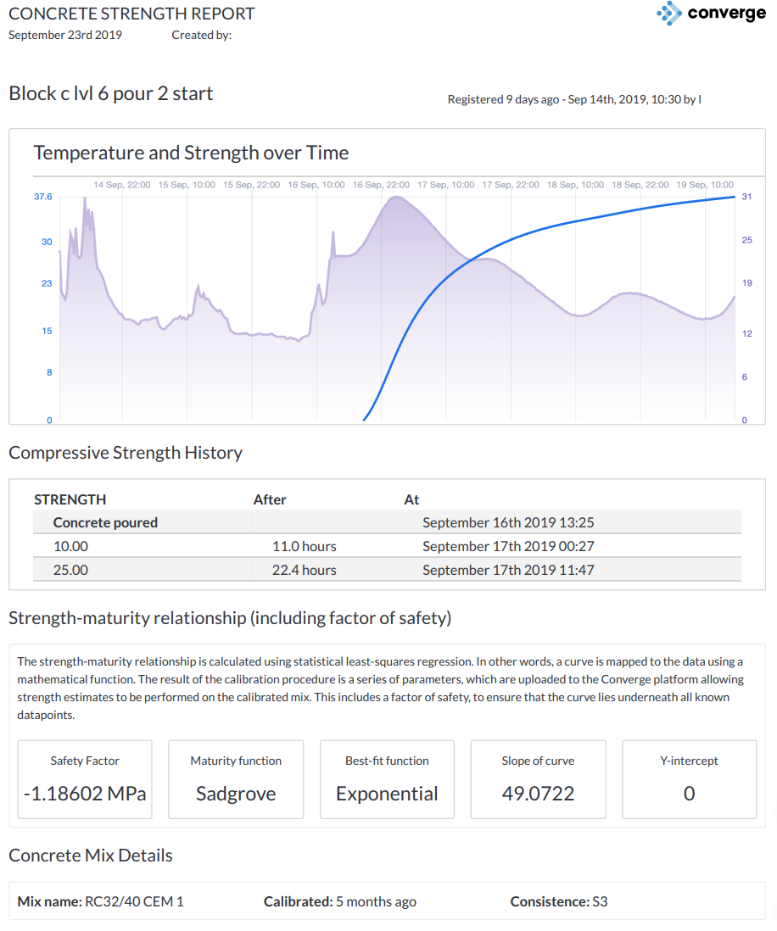Click the 10.00 strength row
The height and width of the screenshot is (931, 777).
(x=387, y=546)
